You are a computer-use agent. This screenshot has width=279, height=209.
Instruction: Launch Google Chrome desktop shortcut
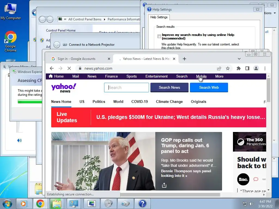(x=11, y=41)
